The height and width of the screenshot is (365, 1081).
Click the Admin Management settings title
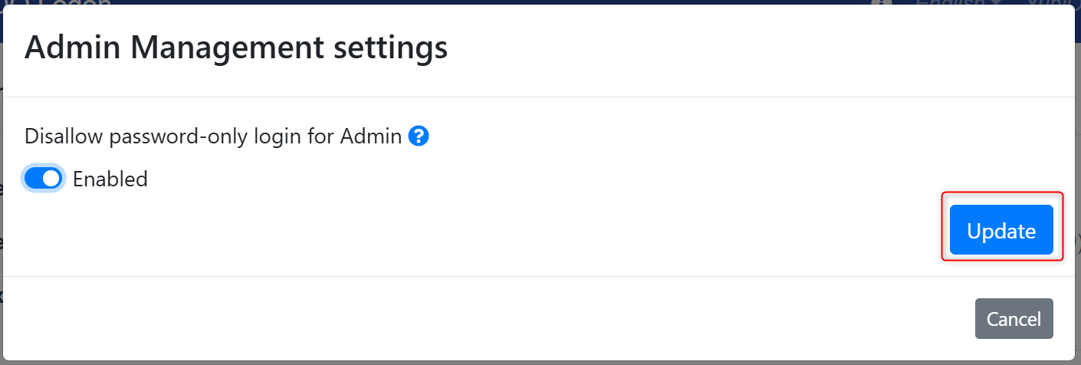tap(236, 48)
